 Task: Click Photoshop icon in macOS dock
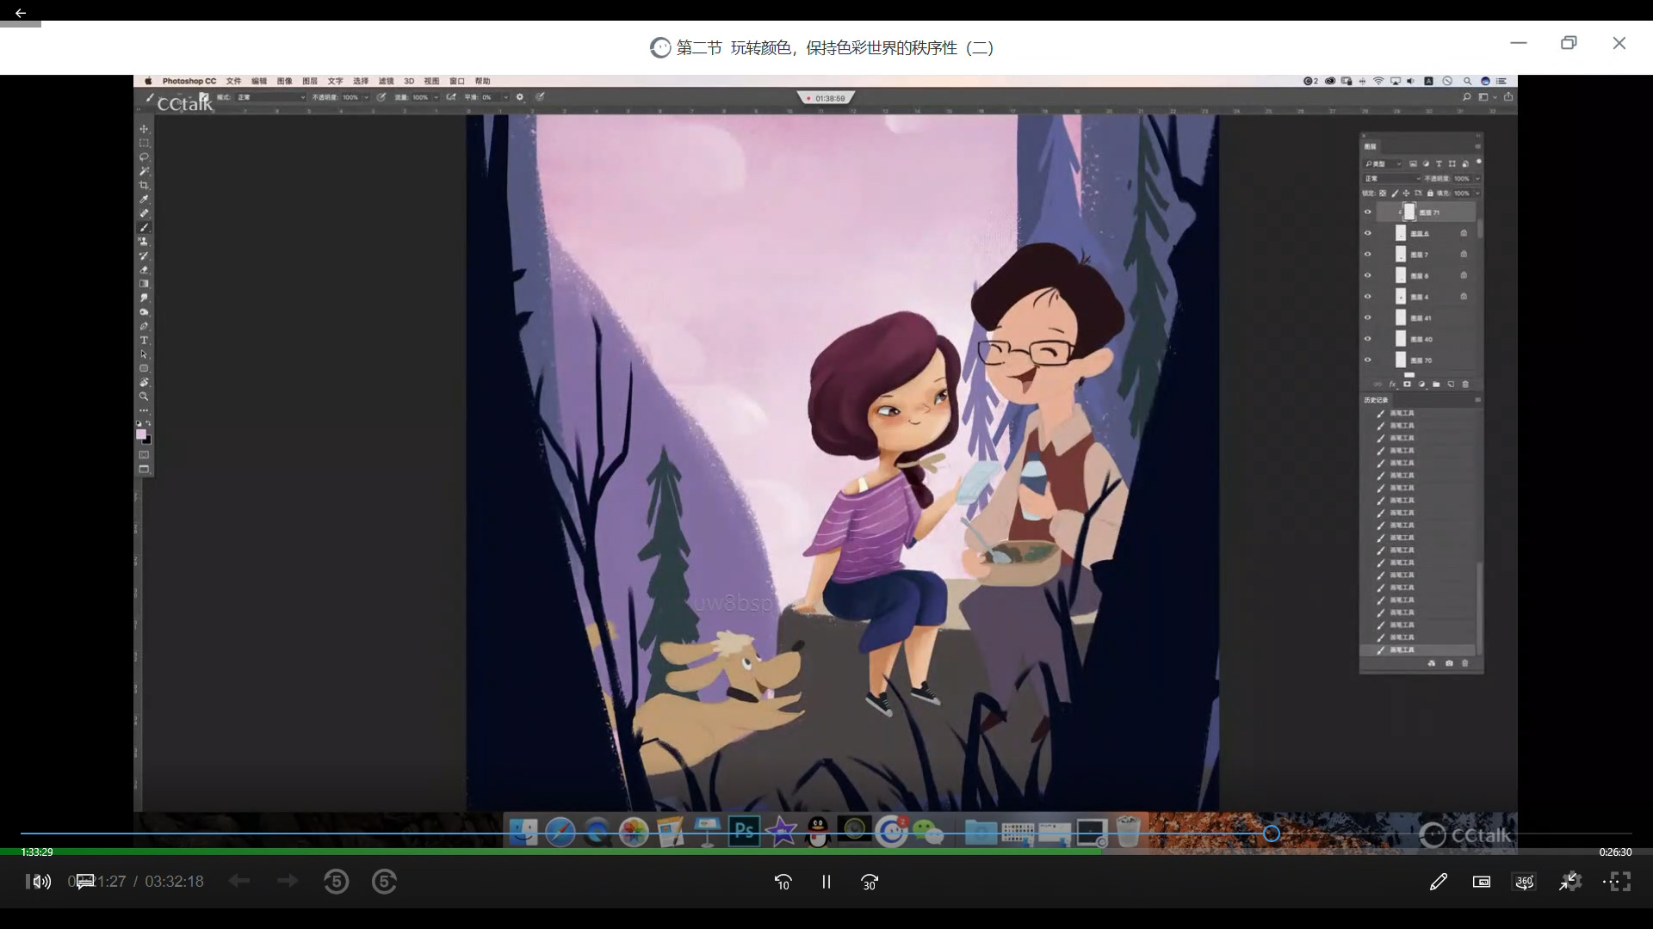click(744, 831)
